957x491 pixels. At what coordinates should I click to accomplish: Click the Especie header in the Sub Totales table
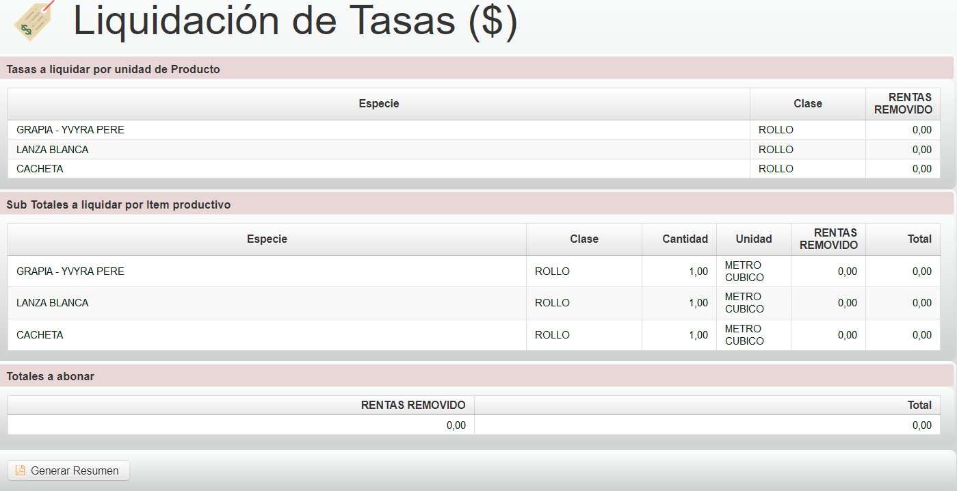(x=267, y=239)
